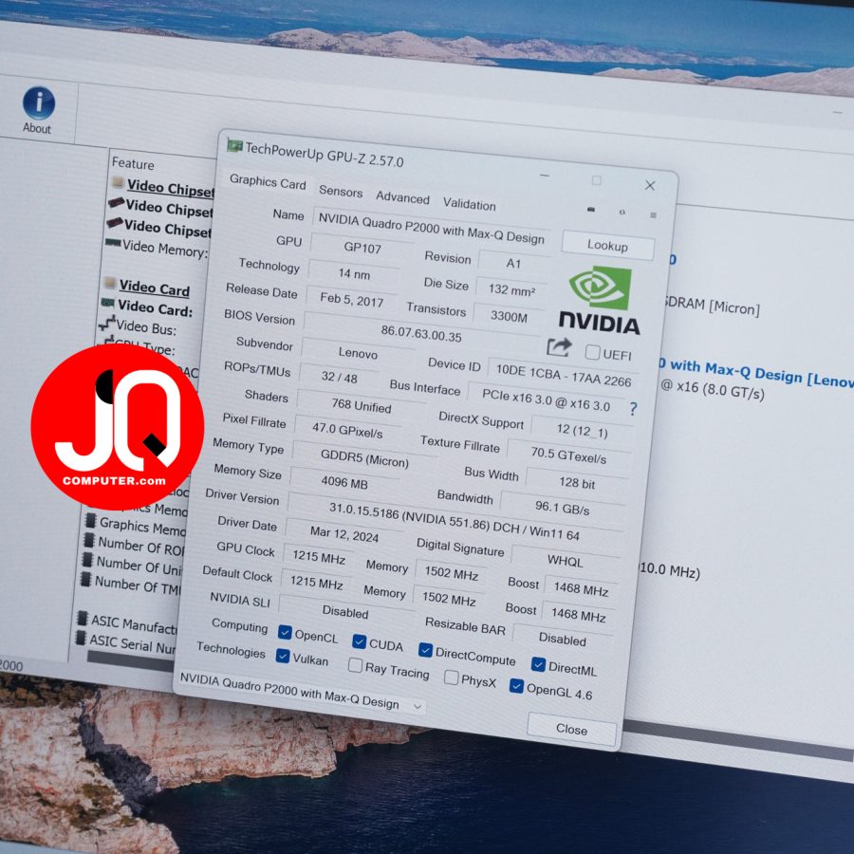Click the Bandwidth value 96.1 GB/s
Image resolution: width=854 pixels, height=854 pixels.
(x=562, y=508)
